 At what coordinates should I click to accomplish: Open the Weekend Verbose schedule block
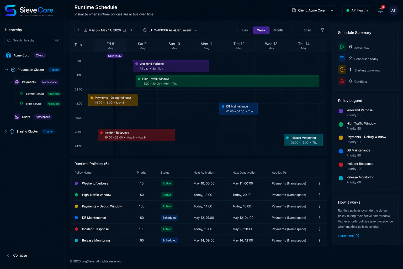pos(171,66)
